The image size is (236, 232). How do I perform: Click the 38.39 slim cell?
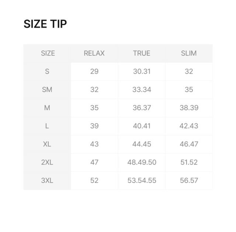pyautogui.click(x=189, y=108)
